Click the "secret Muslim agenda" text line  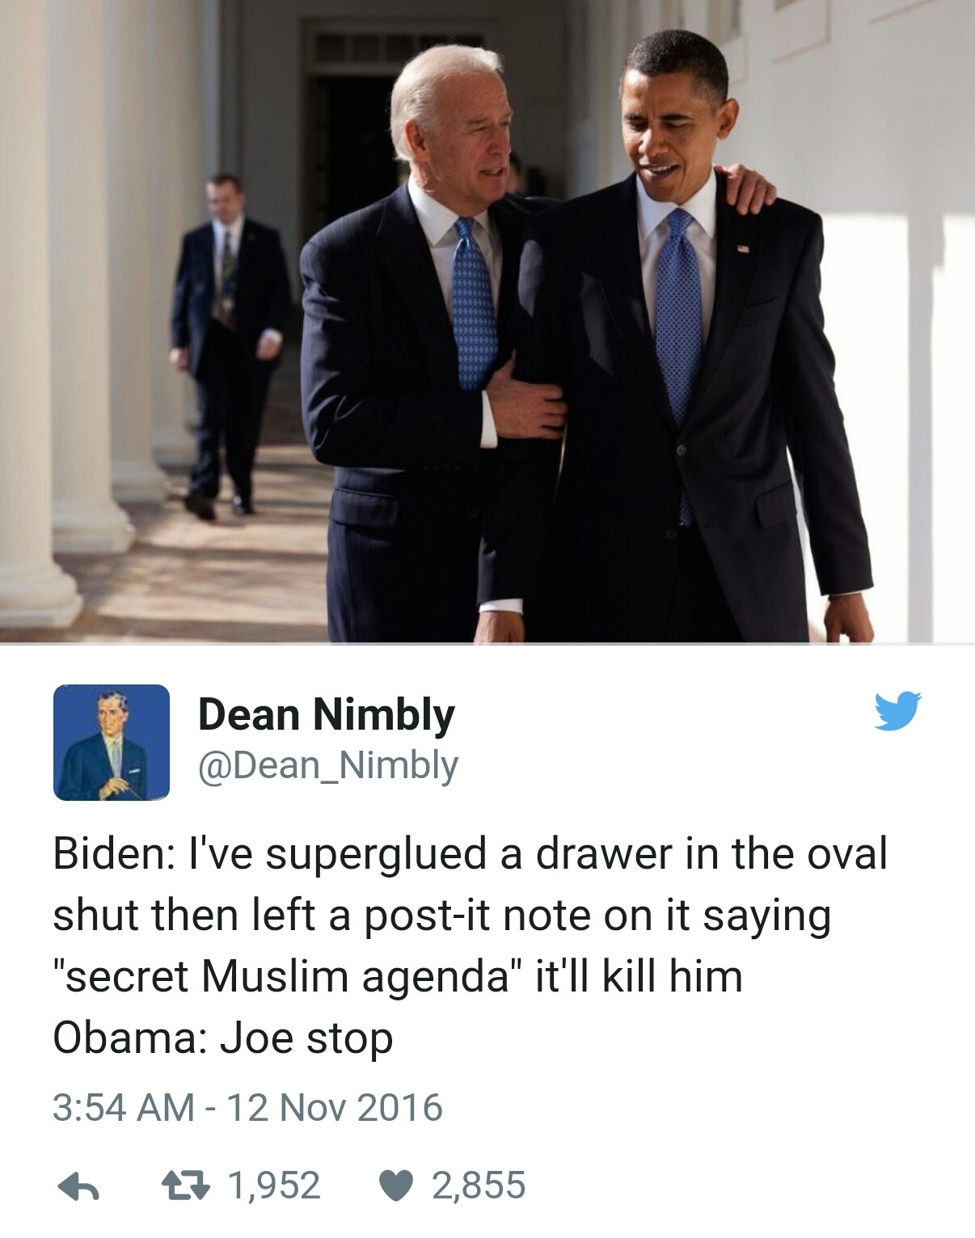397,976
